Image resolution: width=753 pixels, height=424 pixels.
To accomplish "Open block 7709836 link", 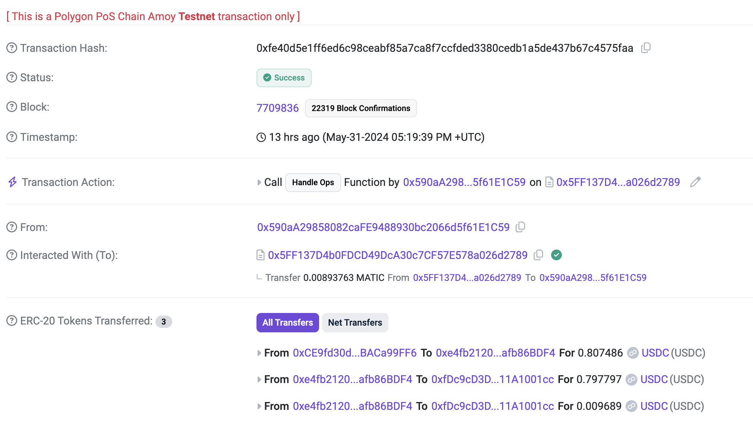I will coord(277,108).
